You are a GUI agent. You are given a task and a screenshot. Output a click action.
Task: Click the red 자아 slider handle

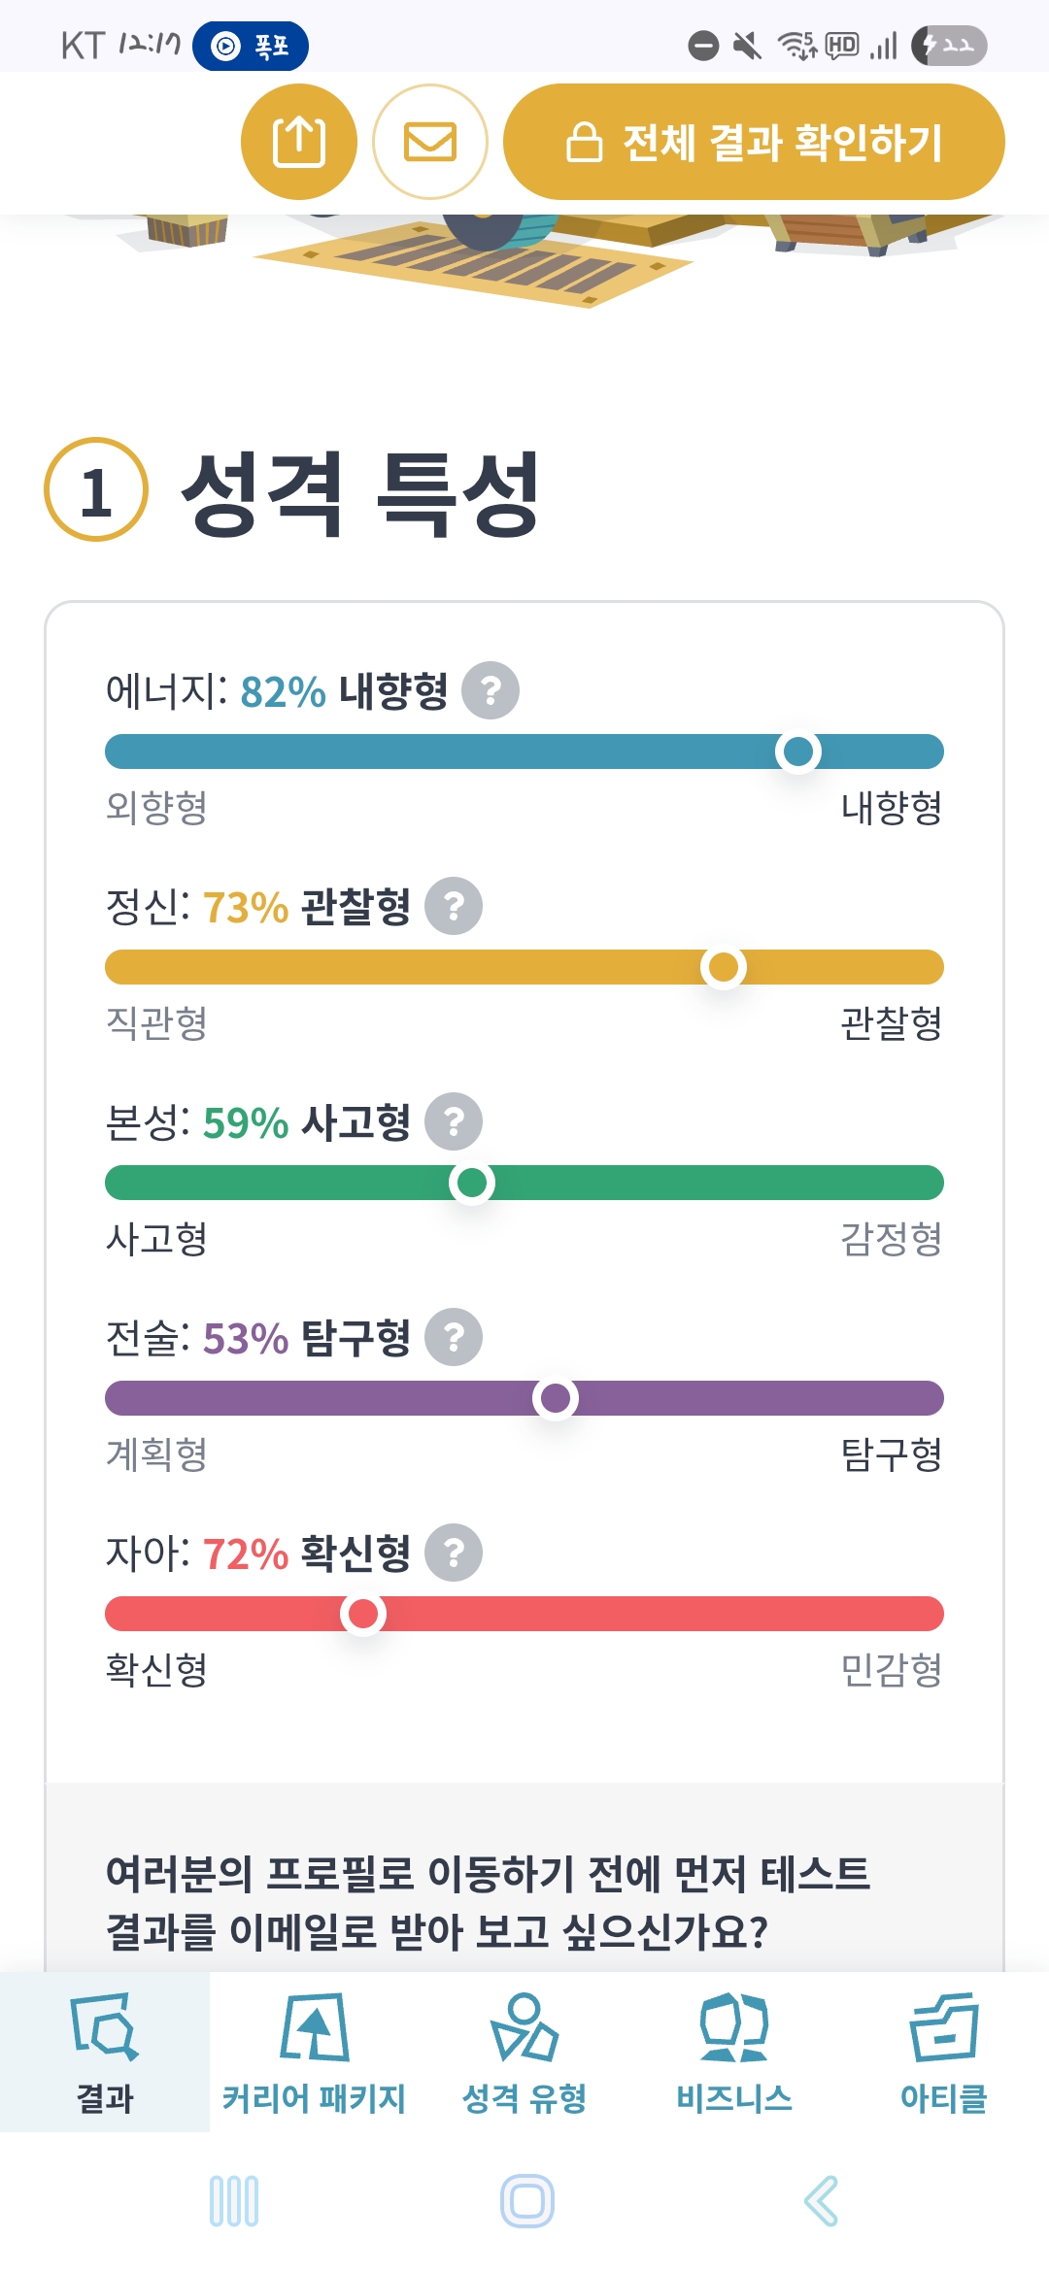[363, 1614]
